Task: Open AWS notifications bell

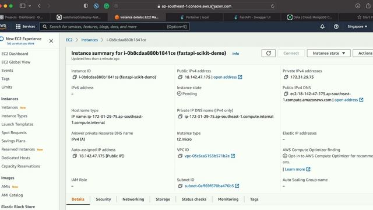Action: [322, 26]
